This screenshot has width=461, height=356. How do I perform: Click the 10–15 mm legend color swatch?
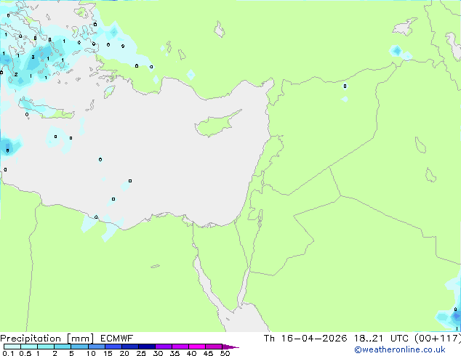[x=96, y=347]
